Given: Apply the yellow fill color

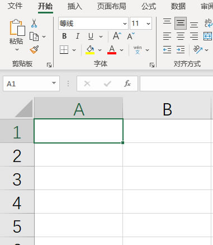Looking at the screenshot, I should point(90,50).
